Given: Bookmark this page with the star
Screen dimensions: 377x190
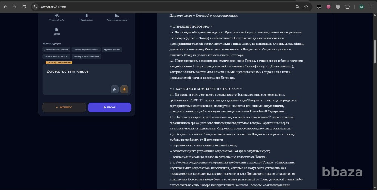Looking at the screenshot, I should tap(306, 7).
